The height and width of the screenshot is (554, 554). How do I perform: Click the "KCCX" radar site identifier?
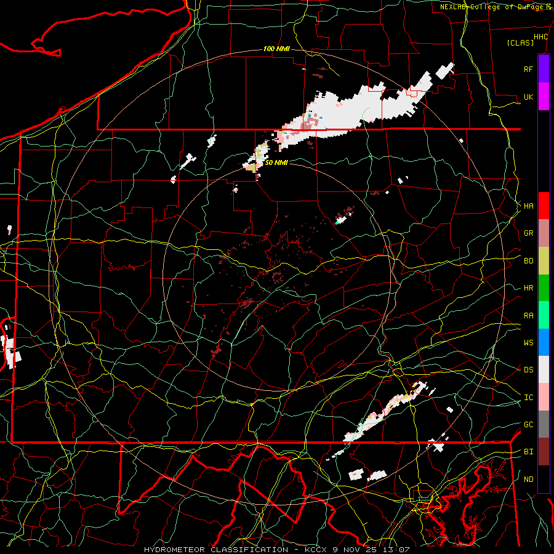coord(316,550)
